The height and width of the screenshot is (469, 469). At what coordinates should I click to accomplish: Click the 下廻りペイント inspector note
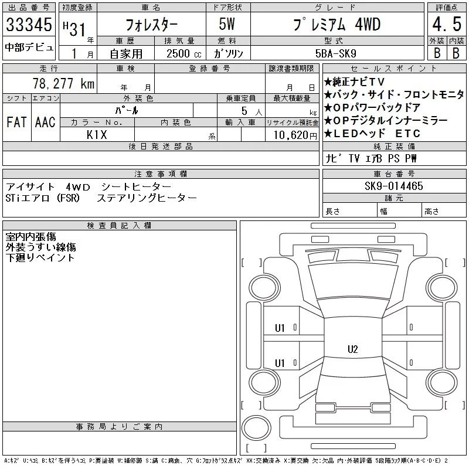40,257
